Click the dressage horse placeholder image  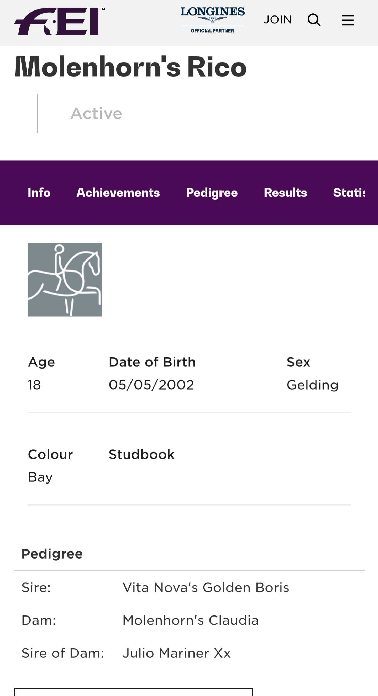65,280
